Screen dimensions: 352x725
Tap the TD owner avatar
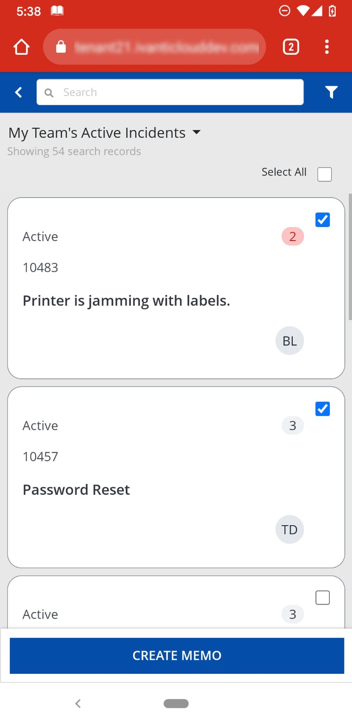pyautogui.click(x=290, y=529)
